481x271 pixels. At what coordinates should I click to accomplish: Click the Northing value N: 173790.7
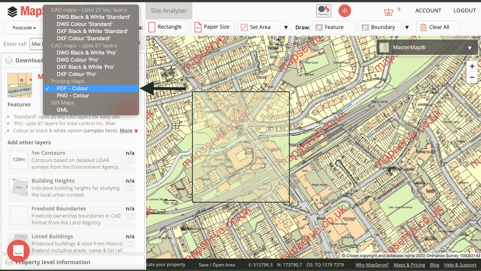tap(289, 265)
